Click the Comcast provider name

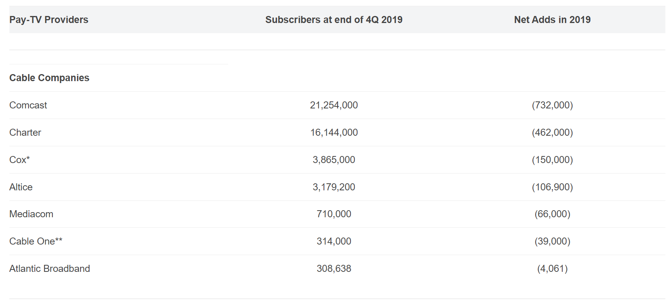[x=28, y=105]
